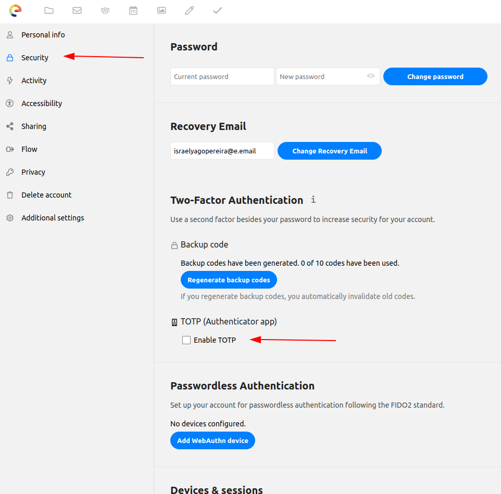Click the recovery email input field
This screenshot has height=494, width=501.
pos(222,151)
